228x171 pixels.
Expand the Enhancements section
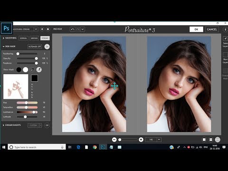coord(3,125)
